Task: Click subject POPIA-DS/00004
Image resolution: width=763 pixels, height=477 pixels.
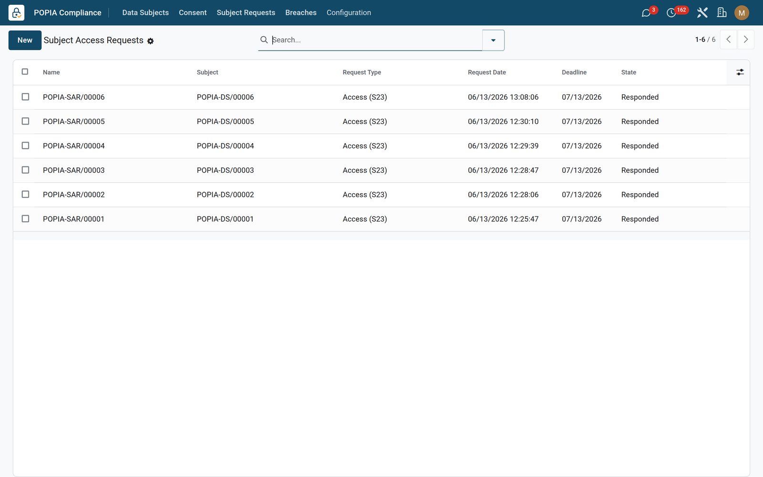Action: click(x=225, y=146)
